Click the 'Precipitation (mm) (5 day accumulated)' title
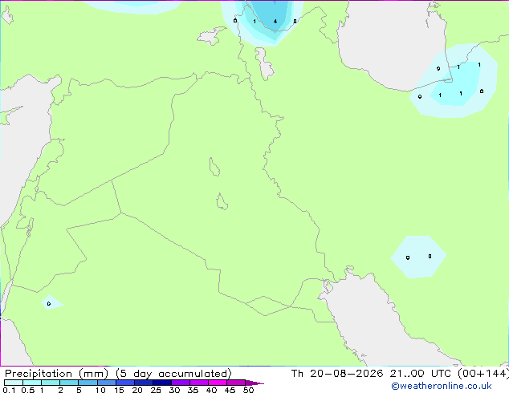Screen dimensions: 509x393 click(x=118, y=374)
